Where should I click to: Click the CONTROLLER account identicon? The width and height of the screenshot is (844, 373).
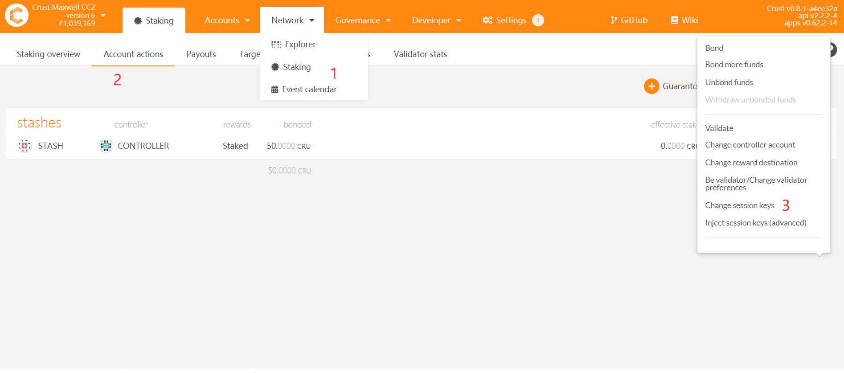[106, 146]
